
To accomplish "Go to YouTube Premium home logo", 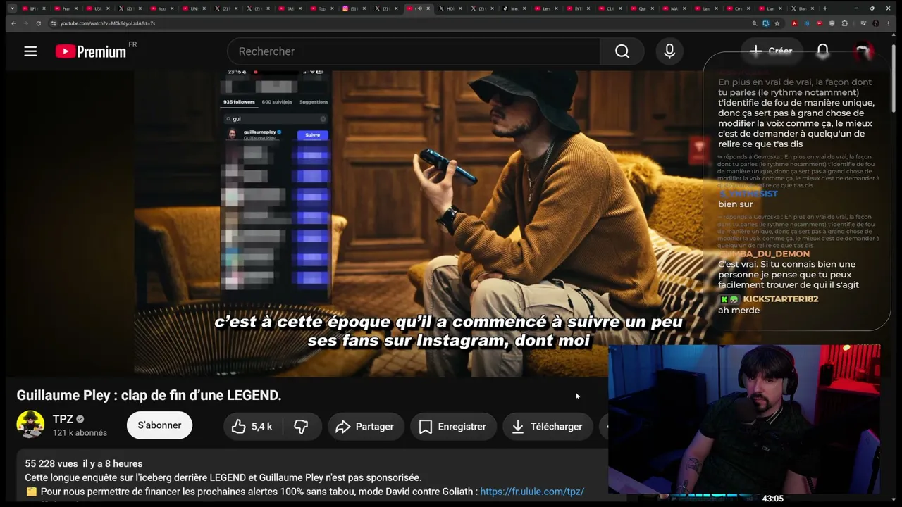I will (x=92, y=51).
